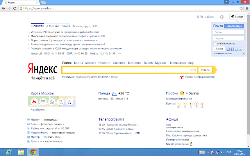Open 10 ГБ на Диске link
The height and width of the screenshot is (156, 250).
(x=205, y=17)
